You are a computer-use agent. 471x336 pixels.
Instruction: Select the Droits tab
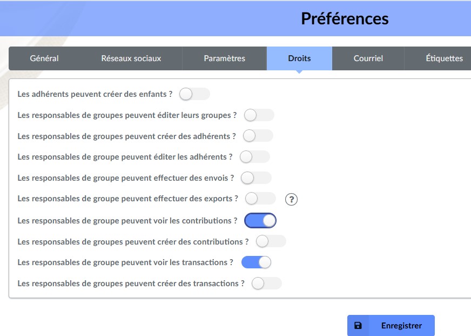299,58
